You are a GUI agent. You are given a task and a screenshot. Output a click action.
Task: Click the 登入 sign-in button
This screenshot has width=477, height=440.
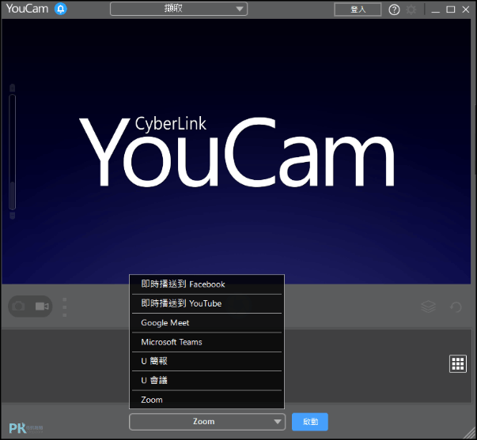point(358,9)
